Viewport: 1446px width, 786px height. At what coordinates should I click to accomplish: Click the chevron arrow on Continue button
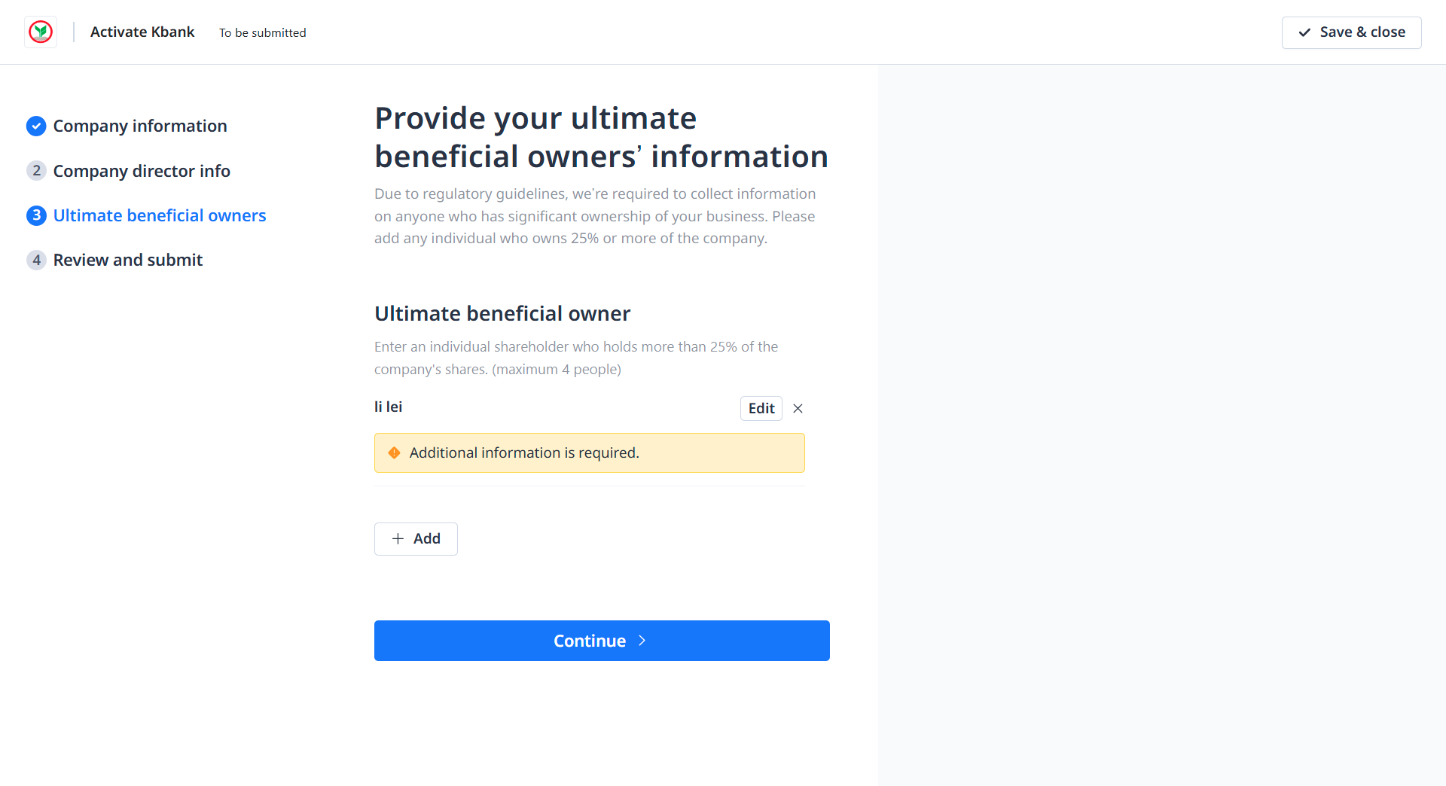point(642,641)
